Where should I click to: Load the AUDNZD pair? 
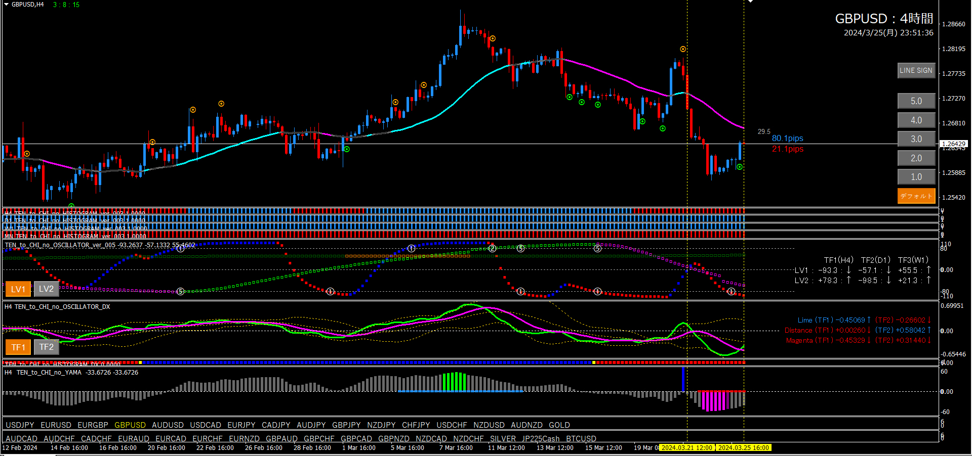point(526,425)
